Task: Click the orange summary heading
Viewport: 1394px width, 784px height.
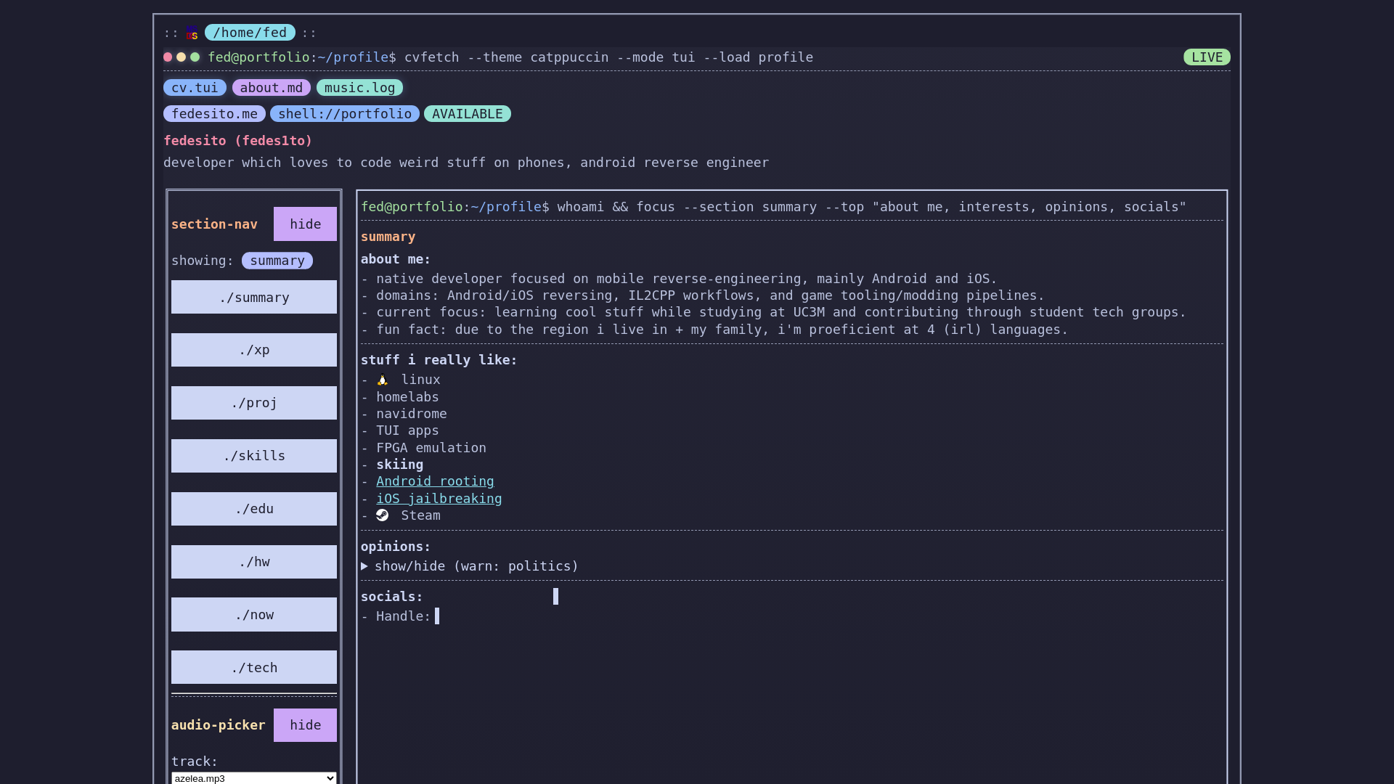Action: coord(388,237)
